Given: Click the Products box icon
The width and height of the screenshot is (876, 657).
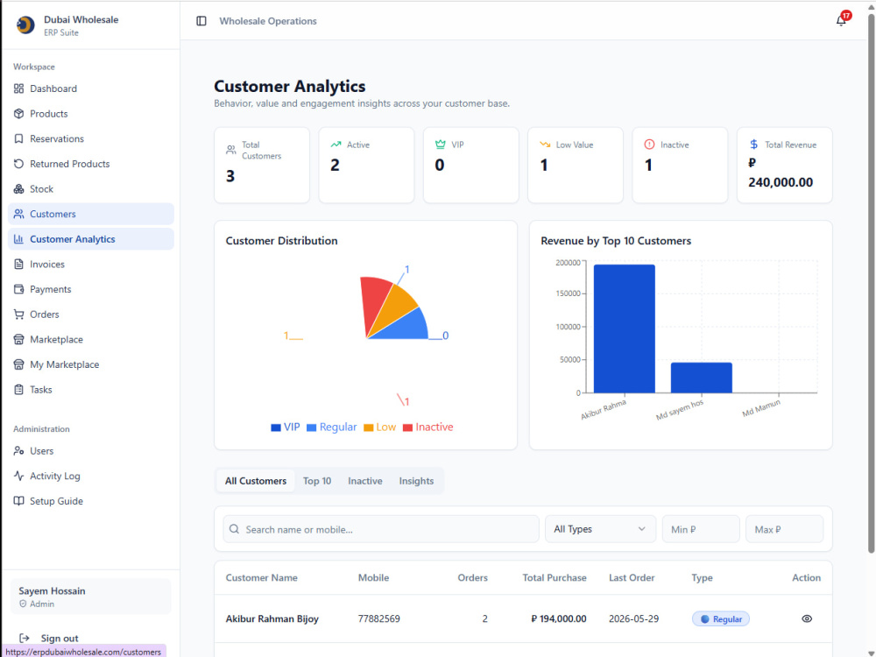Looking at the screenshot, I should 19,113.
